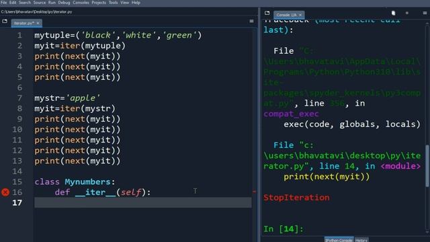Click the console browse tabs folder icon
The height and width of the screenshot is (242, 430).
coord(267,13)
